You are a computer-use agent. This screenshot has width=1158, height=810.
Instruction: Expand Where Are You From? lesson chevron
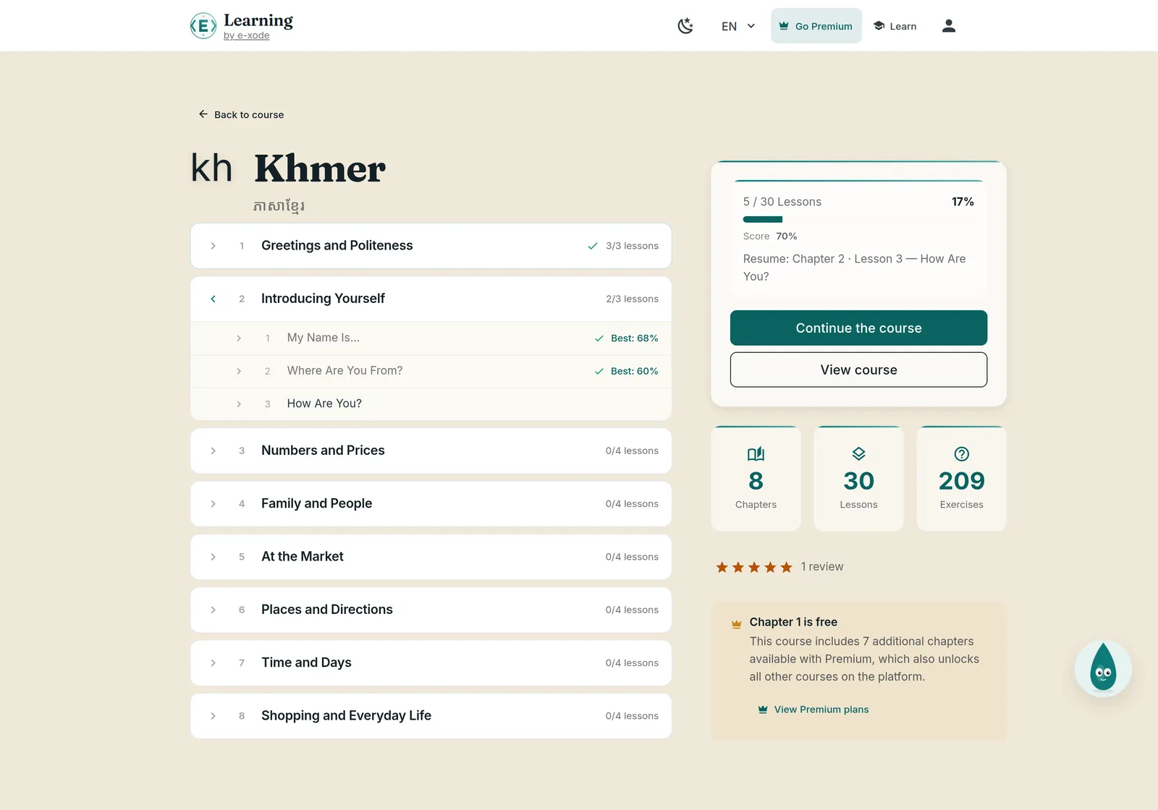pos(239,371)
